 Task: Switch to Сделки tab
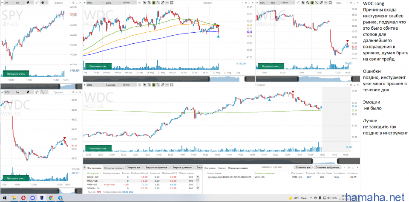(222, 168)
